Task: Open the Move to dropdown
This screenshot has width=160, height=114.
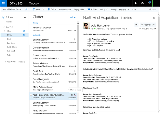Action: tap(124, 10)
